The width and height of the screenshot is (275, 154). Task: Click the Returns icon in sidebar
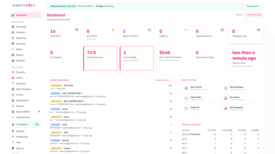coord(13,55)
